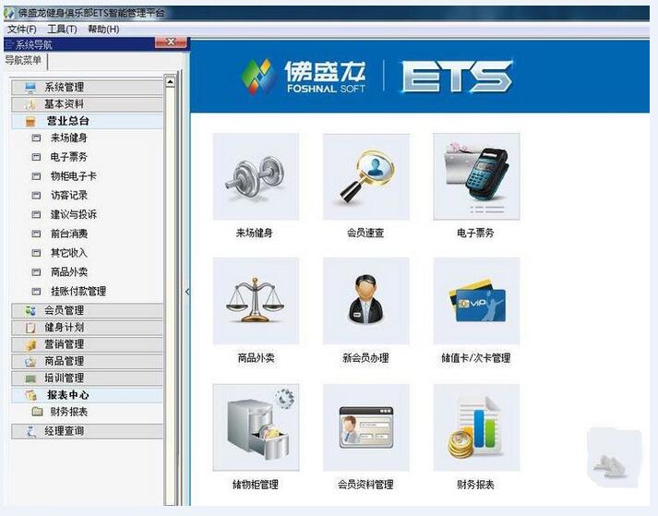Image resolution: width=658 pixels, height=516 pixels.
Task: Select 建议与投诉 in the sidebar tree
Action: [74, 214]
